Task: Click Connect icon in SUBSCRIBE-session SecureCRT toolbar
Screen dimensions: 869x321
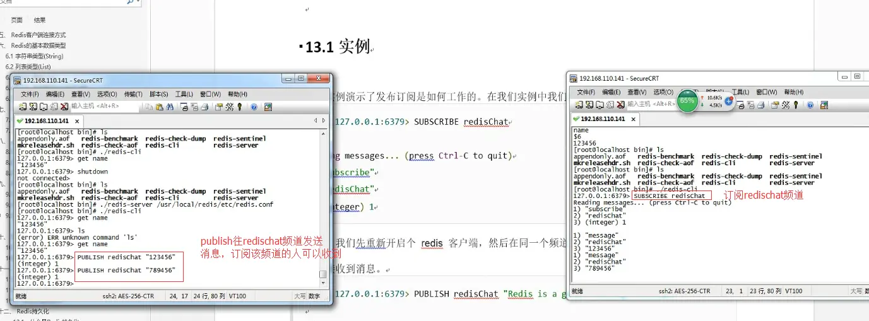Action: (579, 105)
